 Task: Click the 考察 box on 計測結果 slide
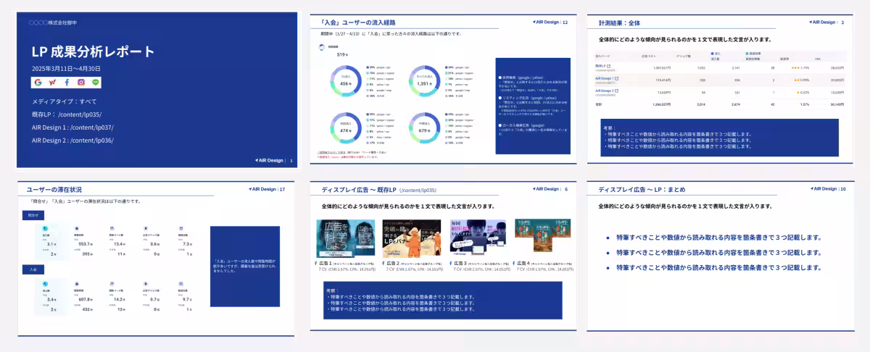(719, 138)
